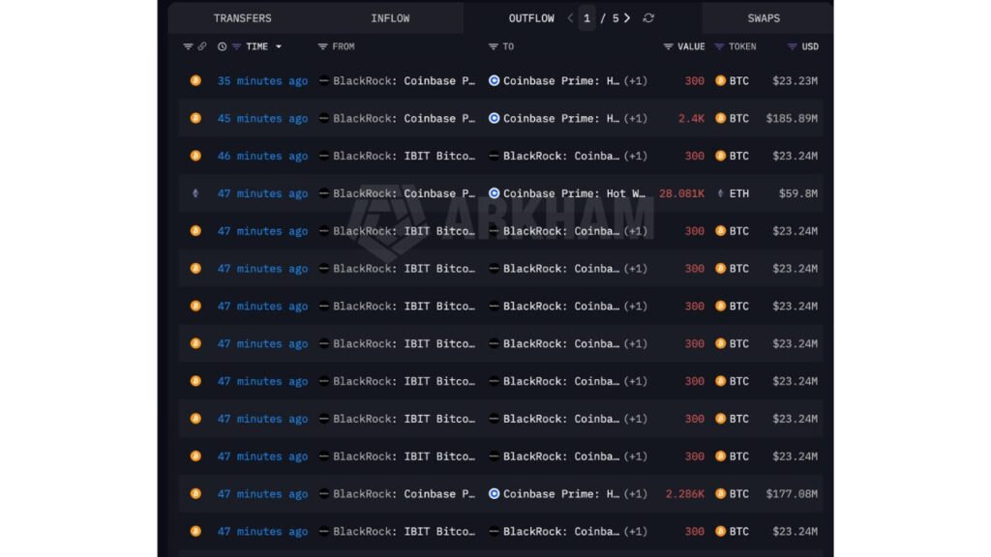Filter by TOKEN column
The width and height of the screenshot is (991, 557).
coord(719,46)
